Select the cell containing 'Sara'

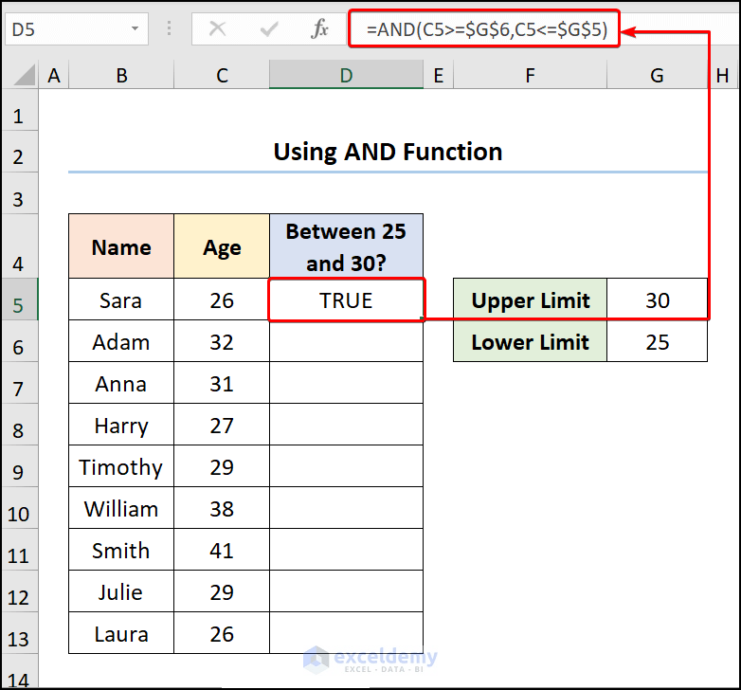121,300
